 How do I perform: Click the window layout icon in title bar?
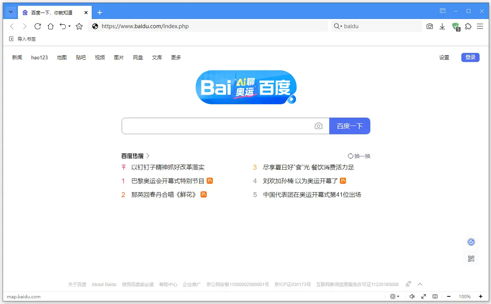click(x=443, y=11)
